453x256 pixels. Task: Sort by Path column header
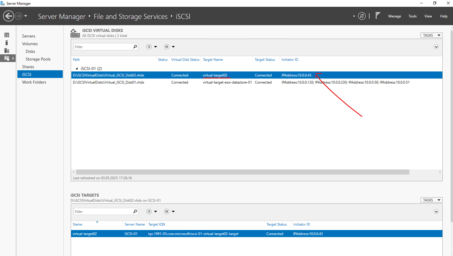[x=76, y=60]
